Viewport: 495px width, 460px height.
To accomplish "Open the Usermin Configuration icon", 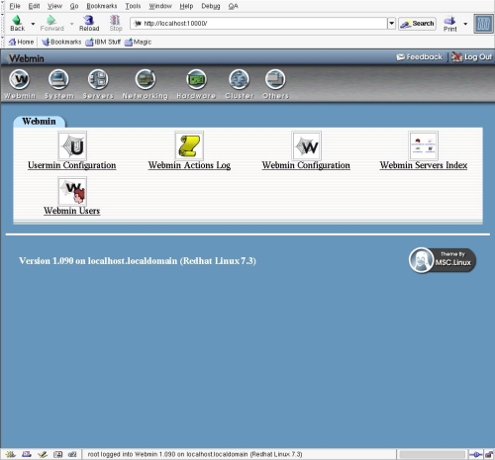I will [x=72, y=145].
